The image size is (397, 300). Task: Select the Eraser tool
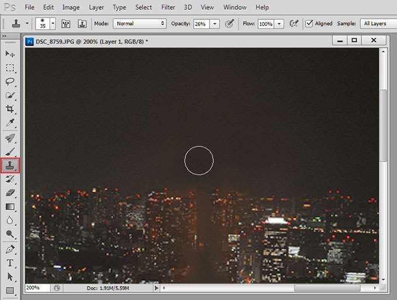[x=10, y=193]
